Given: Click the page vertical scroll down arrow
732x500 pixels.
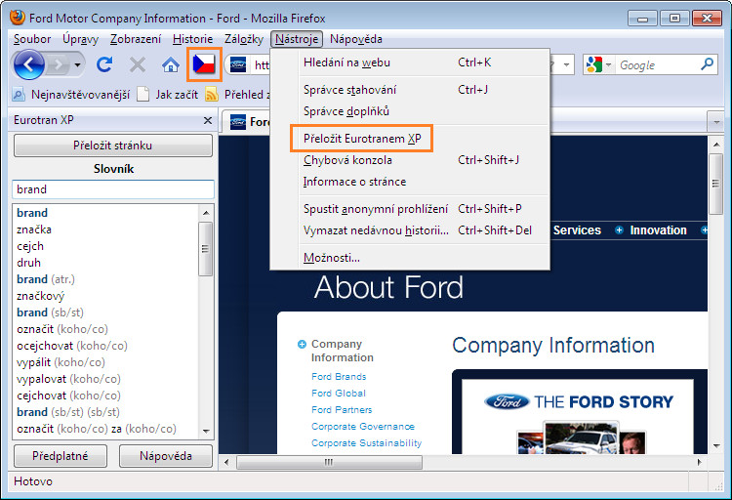Looking at the screenshot, I should pyautogui.click(x=716, y=445).
